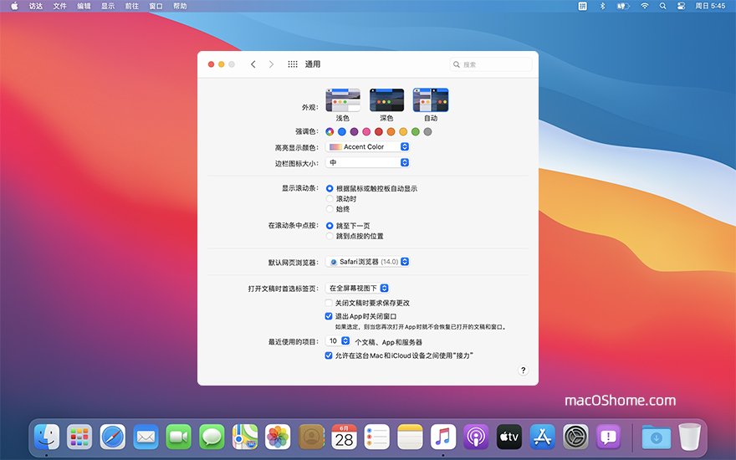Open 在全屏幕视图下 tab preference dropdown
Screen dimensions: 736x460
coord(357,289)
